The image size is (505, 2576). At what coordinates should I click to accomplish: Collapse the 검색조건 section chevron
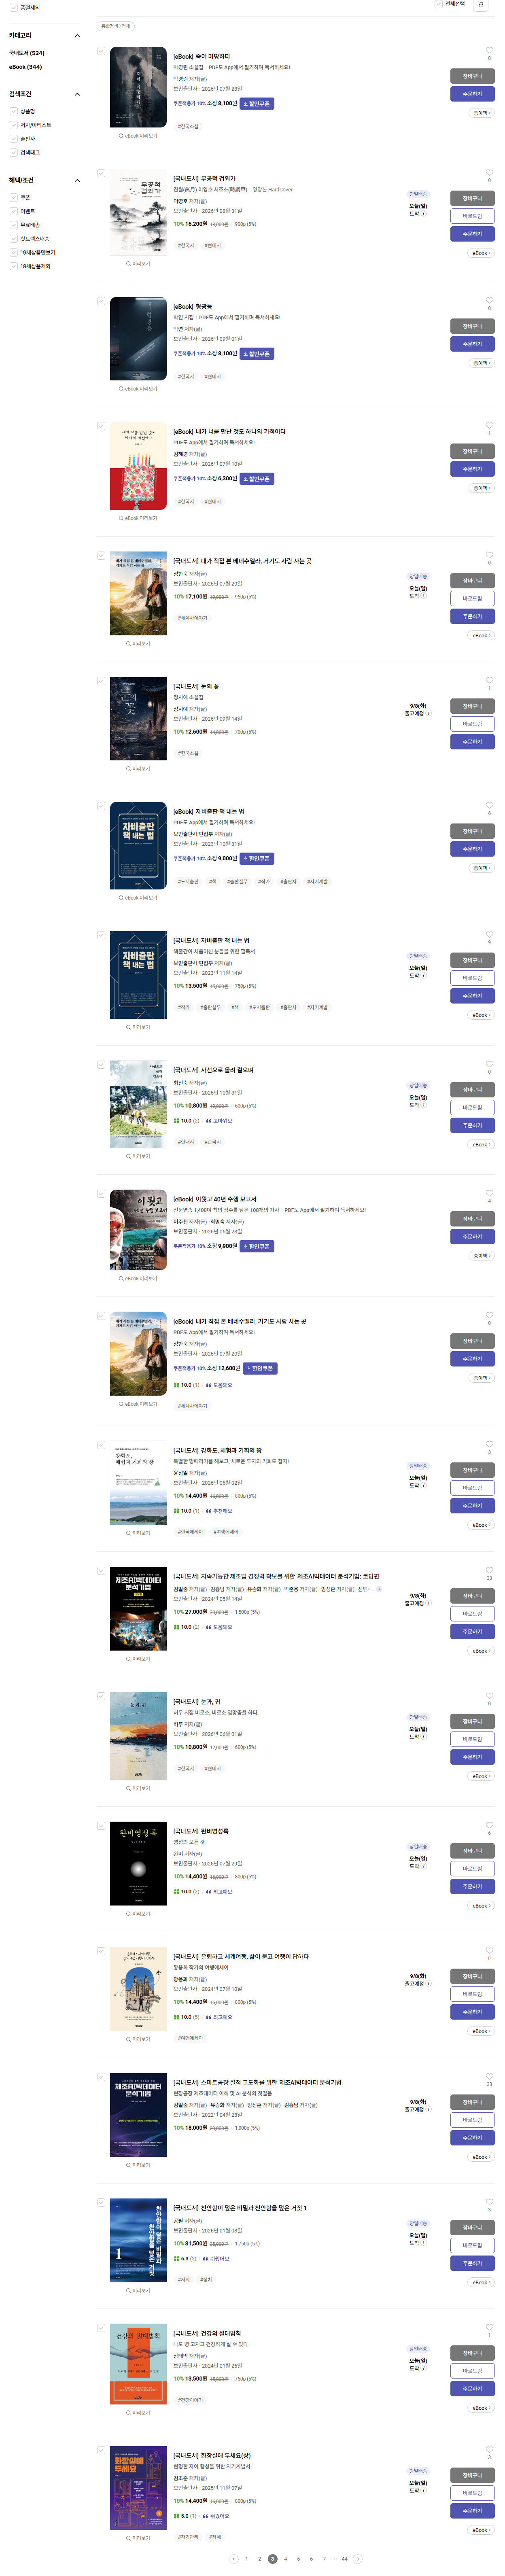(x=77, y=94)
